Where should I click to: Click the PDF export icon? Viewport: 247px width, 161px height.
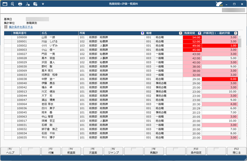click(28, 4)
